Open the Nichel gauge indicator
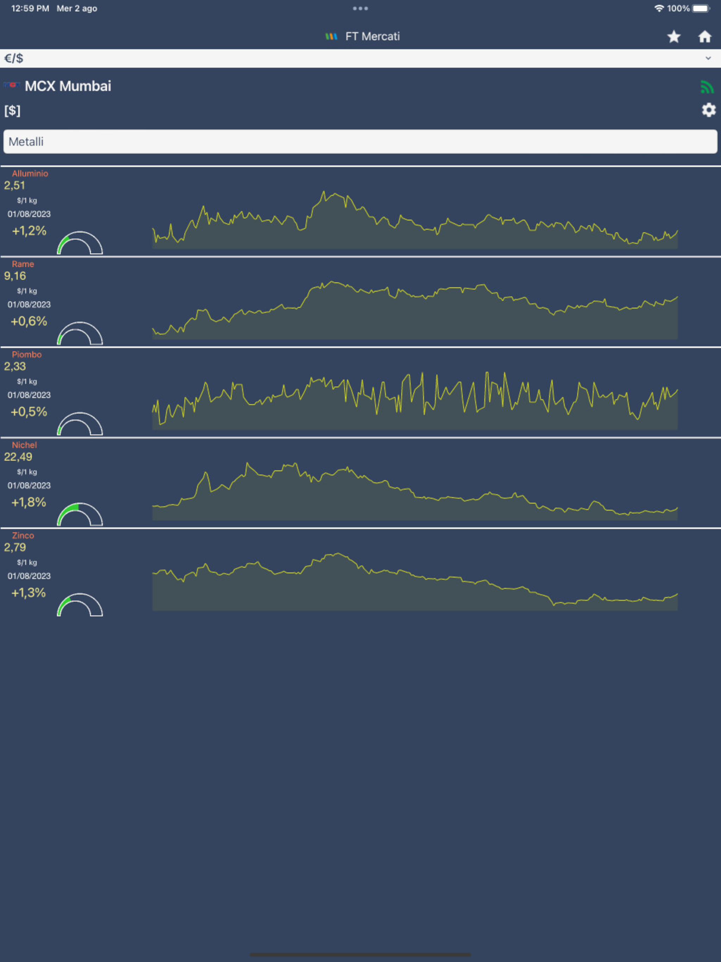This screenshot has width=721, height=962. pyautogui.click(x=80, y=514)
